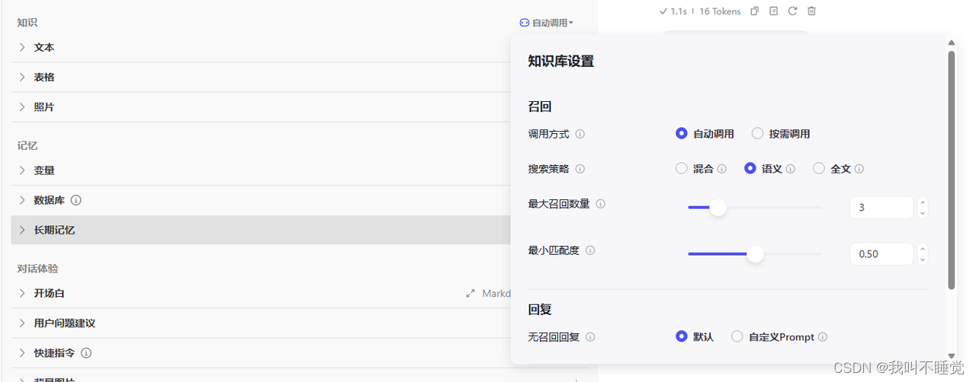976x382 pixels.
Task: Click the 最大召回数量 slider handle
Action: (x=718, y=207)
